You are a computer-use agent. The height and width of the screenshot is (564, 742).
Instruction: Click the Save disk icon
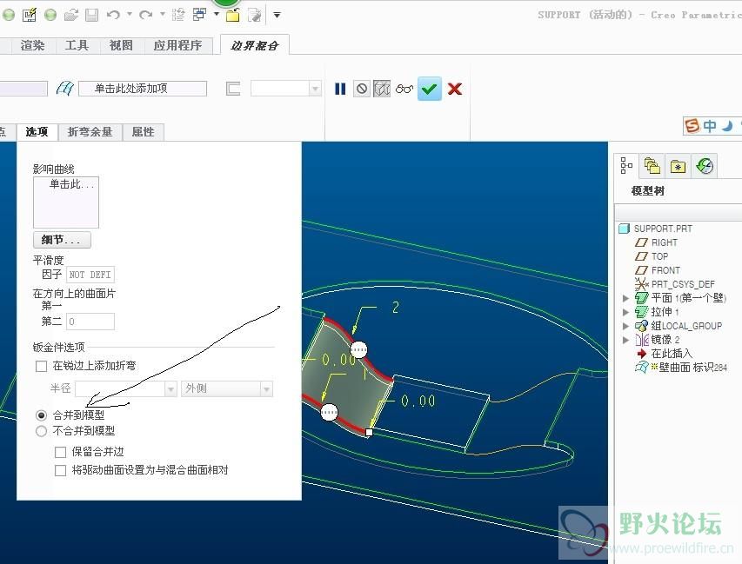91,15
